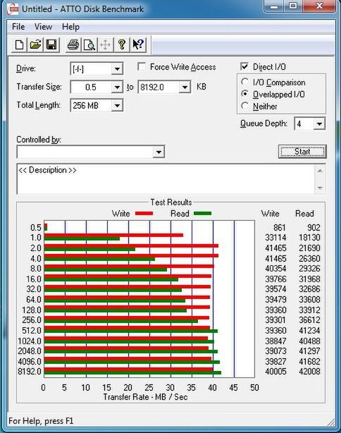Click write value 40005
Viewport: 341px width, 433px height.
[275, 372]
